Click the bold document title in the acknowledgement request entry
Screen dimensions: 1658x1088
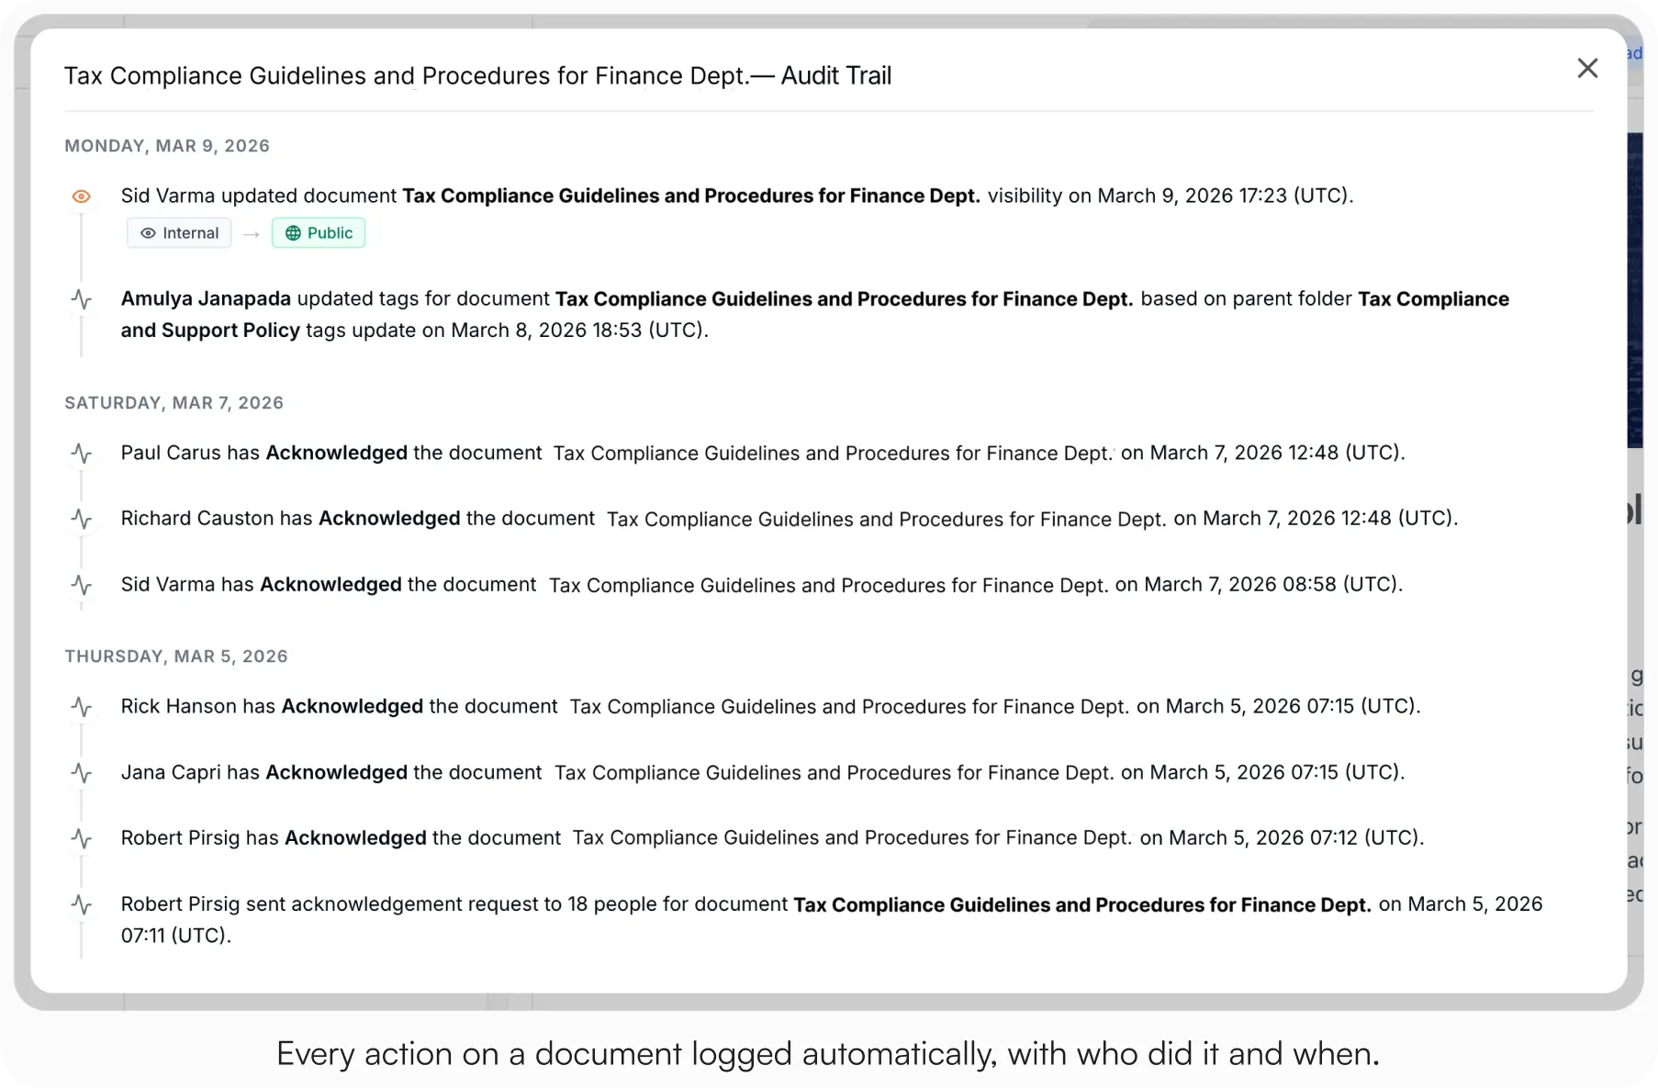point(1082,904)
